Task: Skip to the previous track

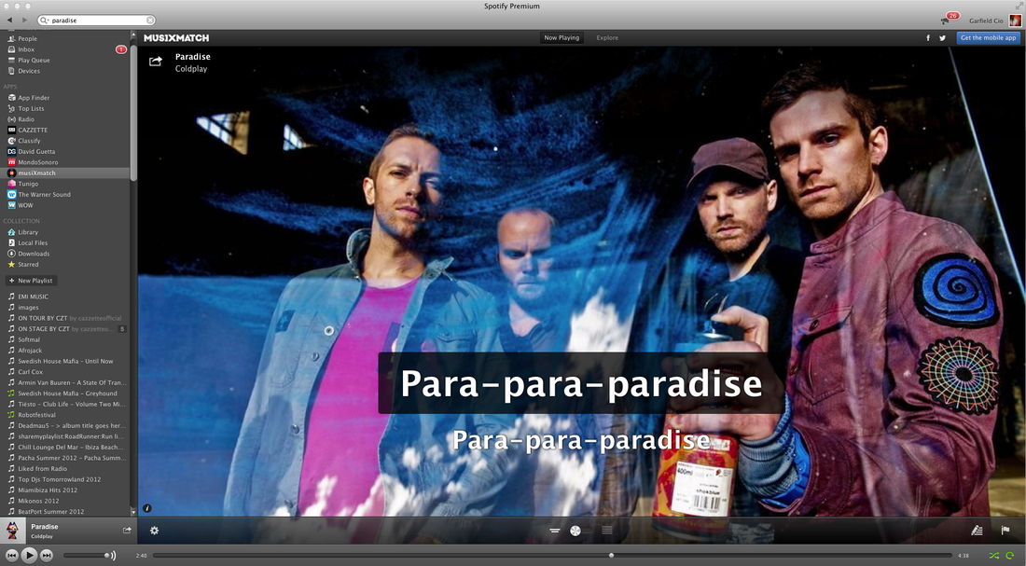Action: coord(12,556)
